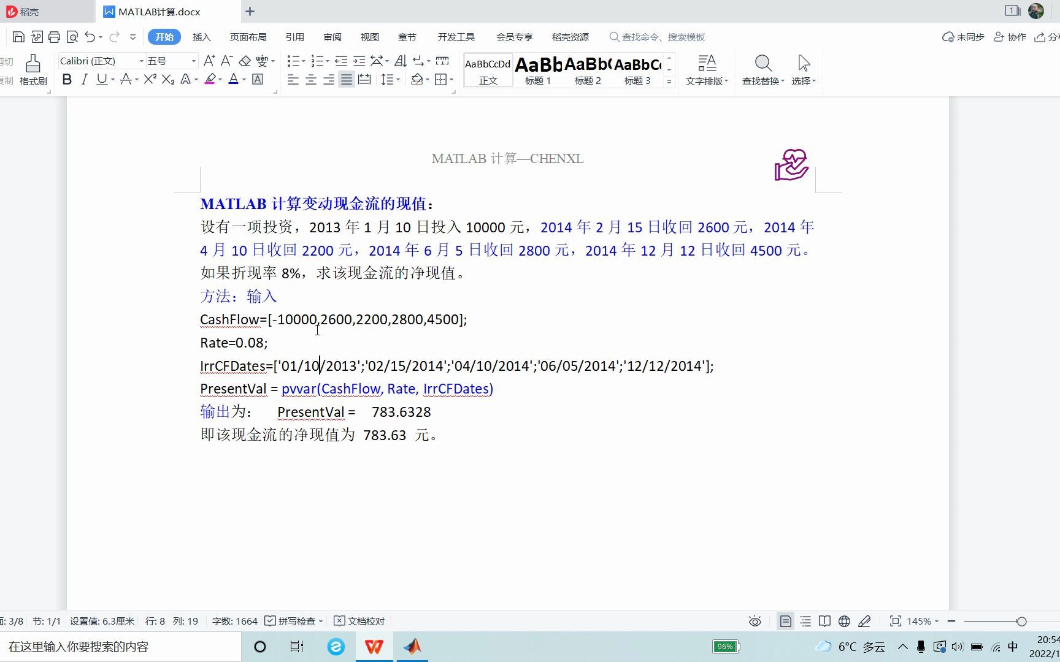Apply the 标题 1 heading style
Screen dimensions: 1060x662
point(538,70)
